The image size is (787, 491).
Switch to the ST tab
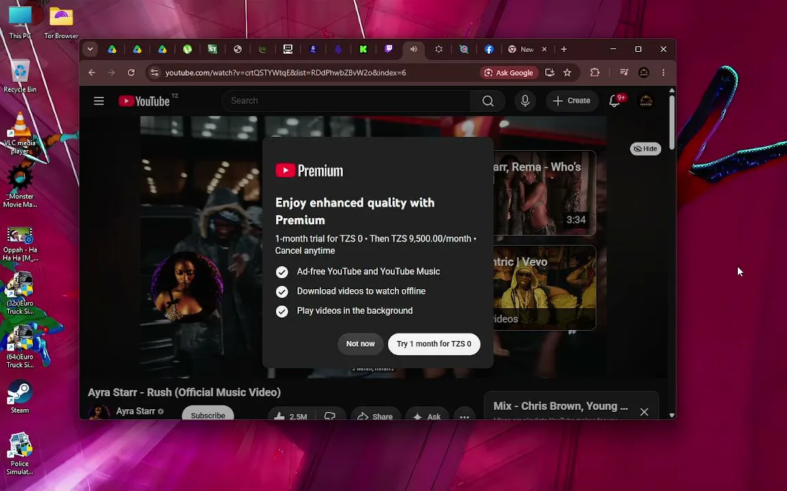212,49
